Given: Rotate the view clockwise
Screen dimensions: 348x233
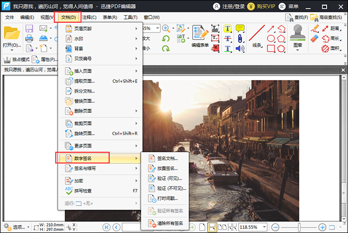Looking at the screenshot, I should (166, 48).
